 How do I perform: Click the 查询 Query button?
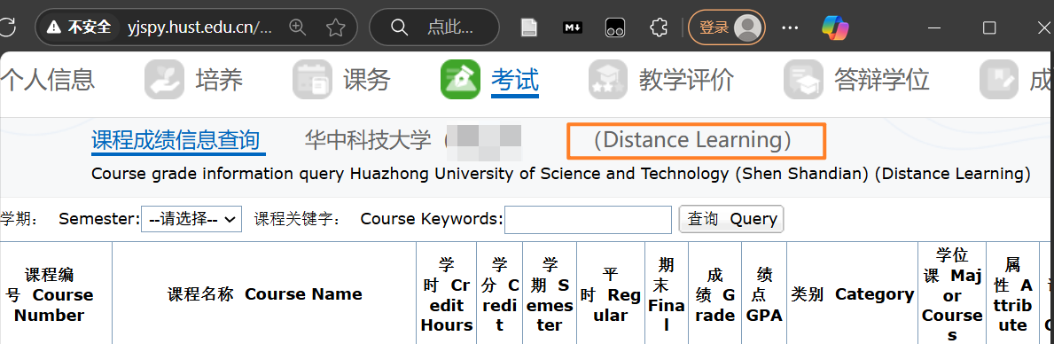pyautogui.click(x=731, y=219)
